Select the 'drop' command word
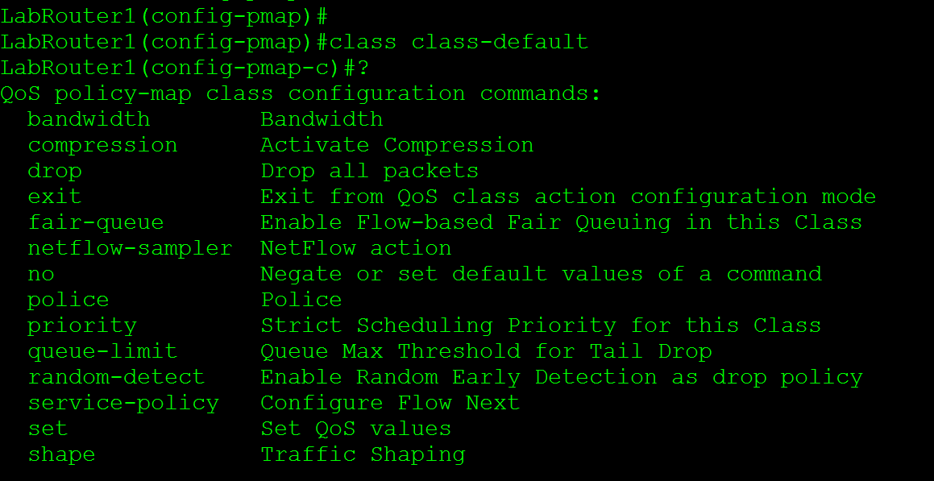 [x=55, y=171]
